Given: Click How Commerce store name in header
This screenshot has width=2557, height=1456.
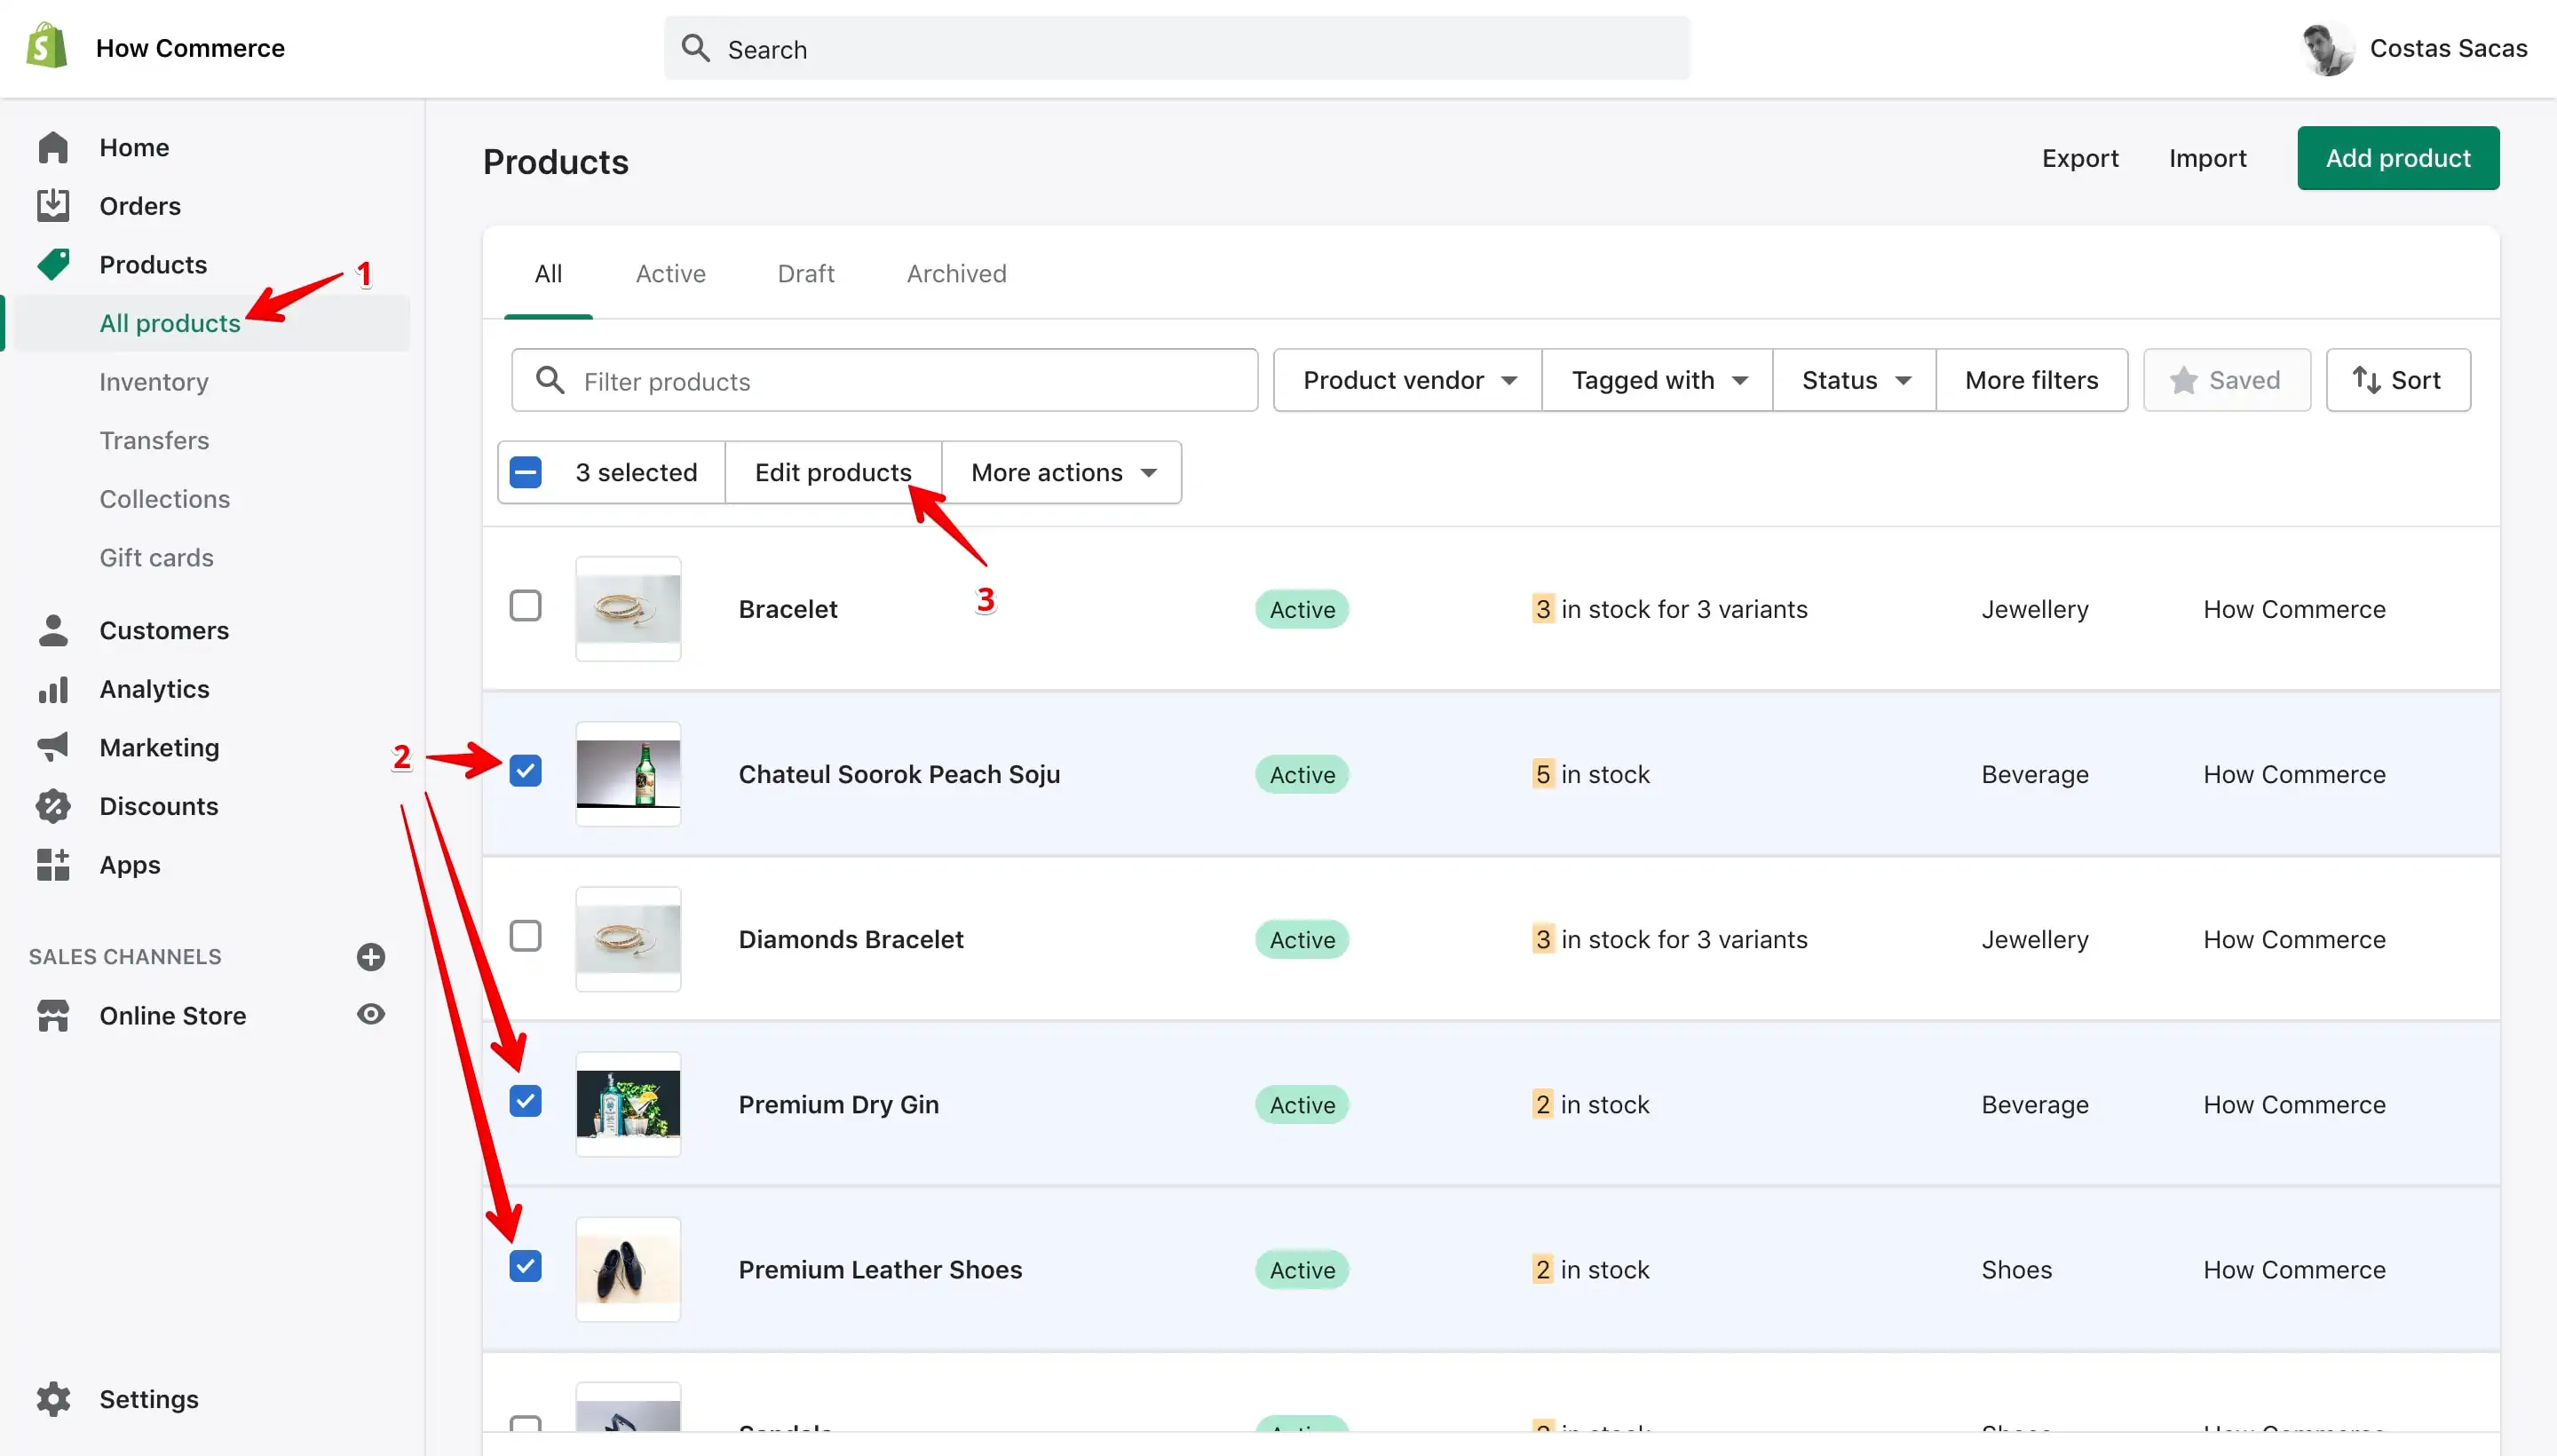Looking at the screenshot, I should point(190,48).
